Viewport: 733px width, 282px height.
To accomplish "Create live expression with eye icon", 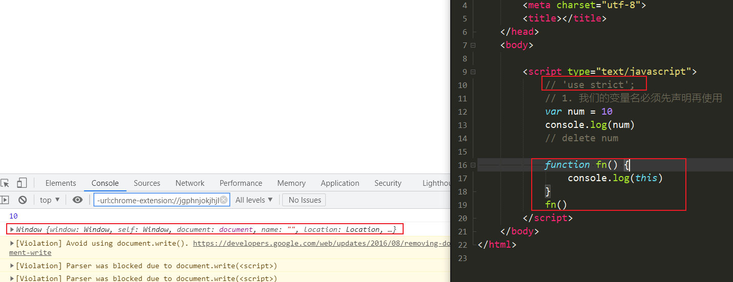I will click(x=77, y=200).
